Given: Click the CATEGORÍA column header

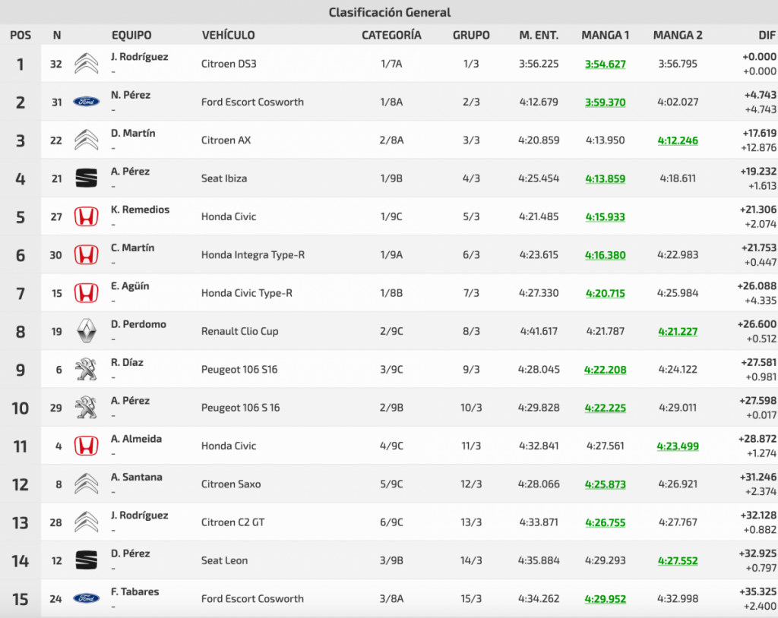Looking at the screenshot, I should coord(391,35).
